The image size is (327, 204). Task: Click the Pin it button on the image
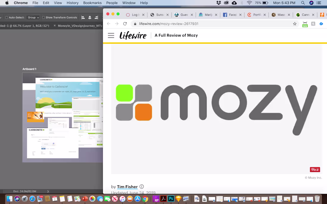[x=315, y=170]
